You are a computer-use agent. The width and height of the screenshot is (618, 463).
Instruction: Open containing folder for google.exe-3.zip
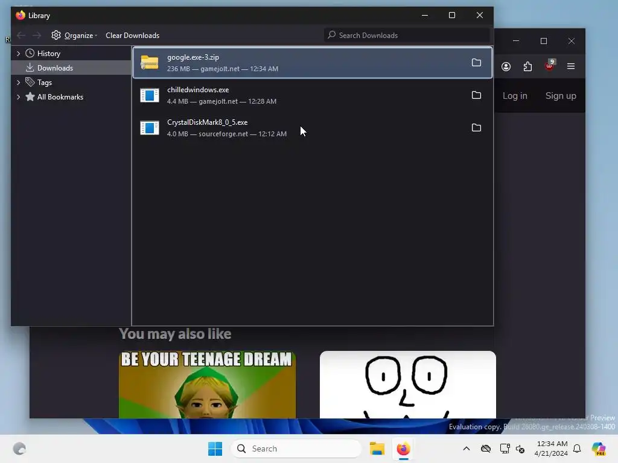tap(476, 63)
